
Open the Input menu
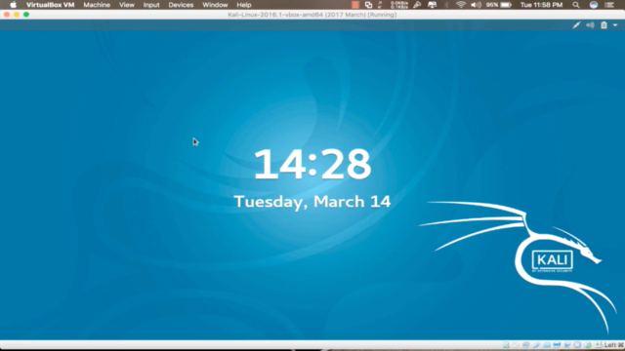point(151,5)
